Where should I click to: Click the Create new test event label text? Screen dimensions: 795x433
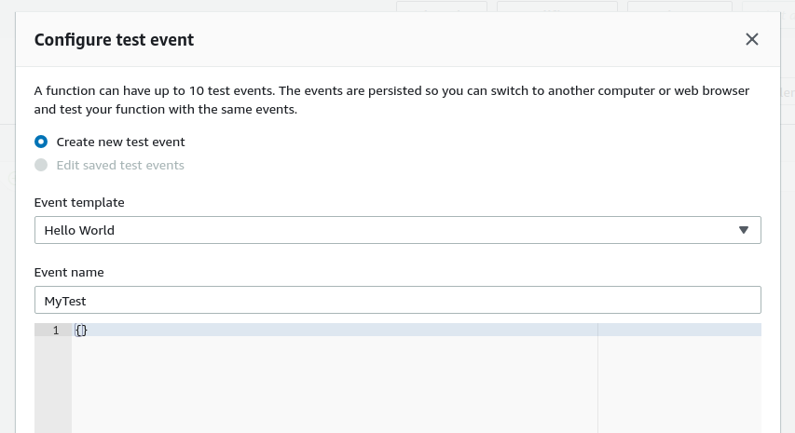pyautogui.click(x=120, y=142)
